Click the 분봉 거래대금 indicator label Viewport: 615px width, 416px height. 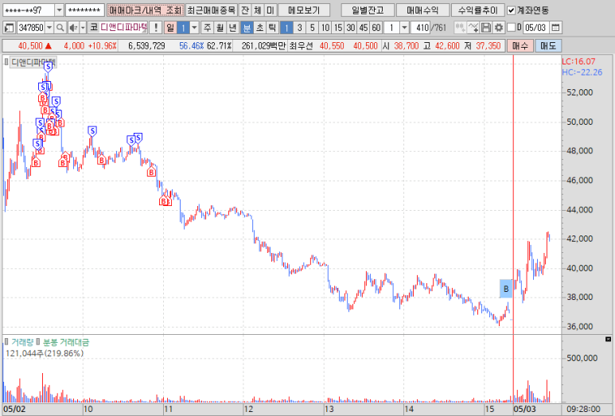pyautogui.click(x=66, y=342)
